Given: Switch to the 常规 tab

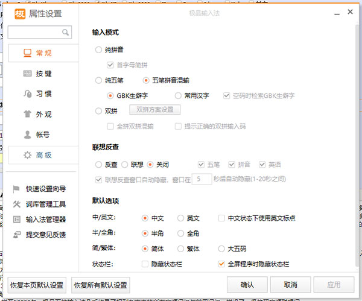Looking at the screenshot, I should tap(40, 53).
